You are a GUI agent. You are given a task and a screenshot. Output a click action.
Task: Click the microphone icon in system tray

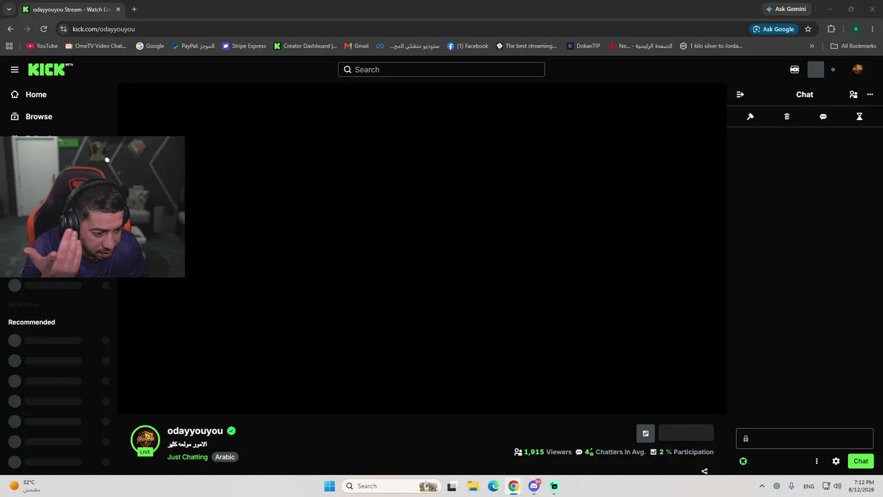click(x=791, y=486)
